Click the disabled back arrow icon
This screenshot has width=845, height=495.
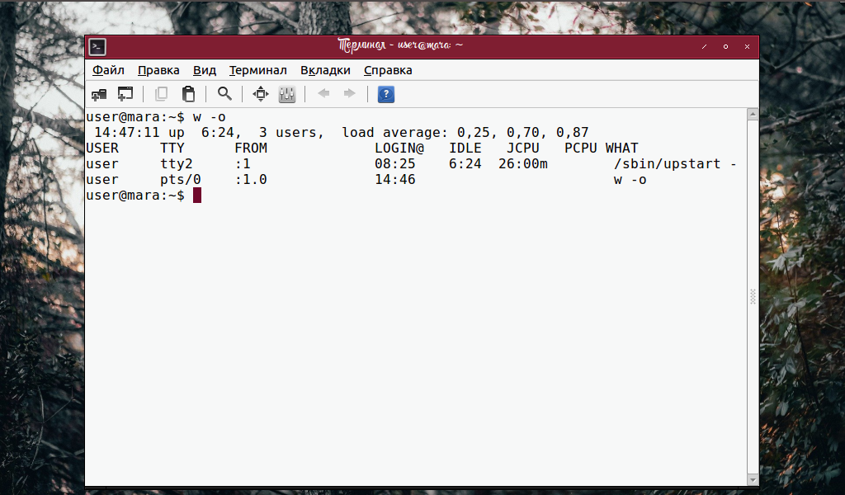323,93
